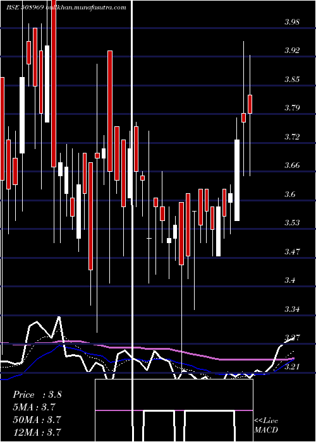Click the 12MA : 3.7 readout
Viewport: 316px width, 442px height.
[37, 432]
